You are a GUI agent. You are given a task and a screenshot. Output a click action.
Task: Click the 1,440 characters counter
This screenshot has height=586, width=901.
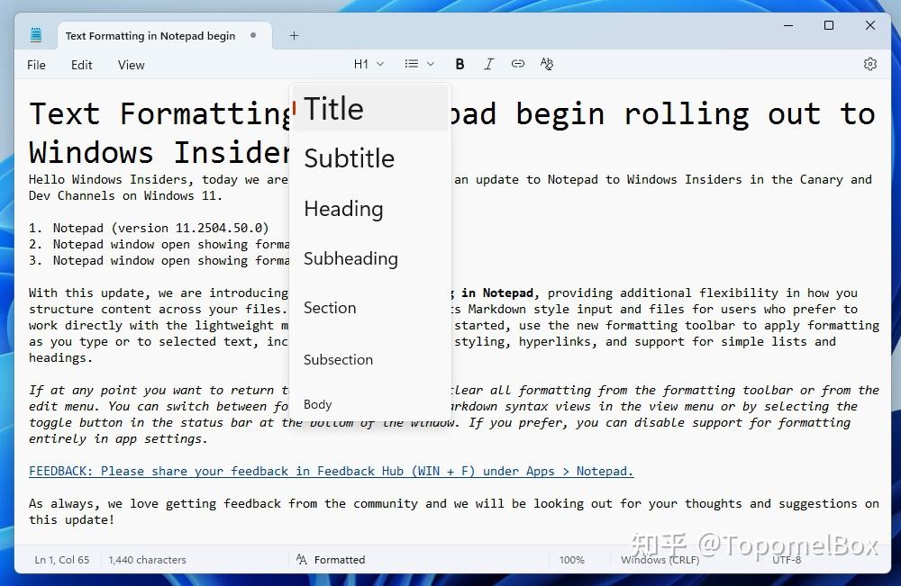point(147,559)
